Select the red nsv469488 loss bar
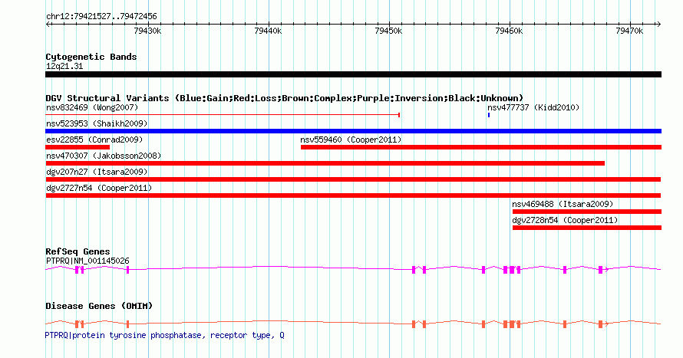The image size is (683, 358). pyautogui.click(x=587, y=212)
